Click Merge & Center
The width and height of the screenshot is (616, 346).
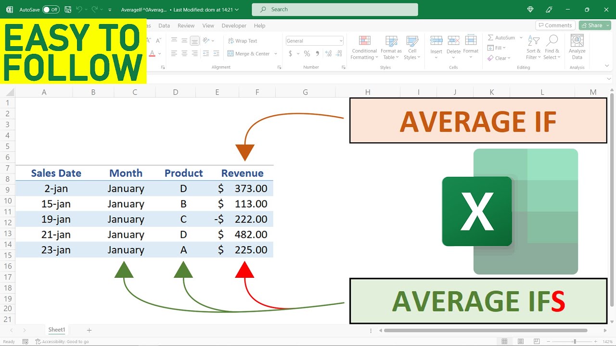pos(248,54)
